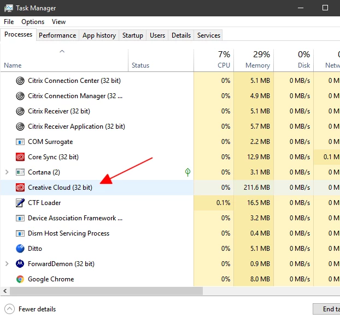Open the Options menu
Screen dimensions: 340x319
pos(33,22)
